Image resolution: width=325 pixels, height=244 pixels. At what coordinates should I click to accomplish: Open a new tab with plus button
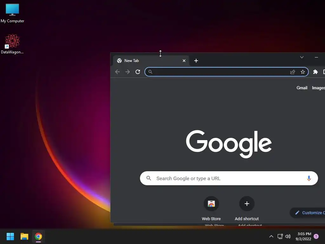[196, 61]
